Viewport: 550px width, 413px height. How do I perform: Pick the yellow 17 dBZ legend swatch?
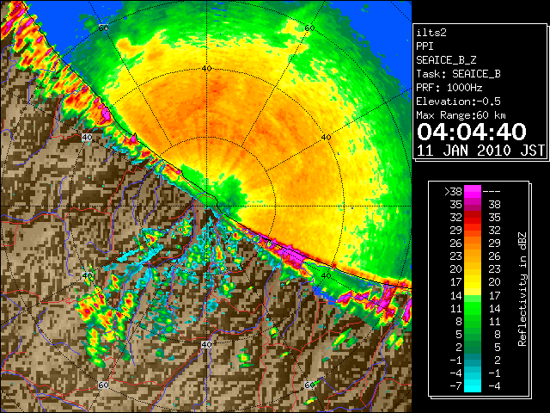473,282
